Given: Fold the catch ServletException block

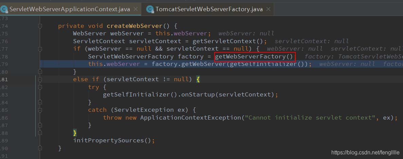Looking at the screenshot, I should pos(40,110).
